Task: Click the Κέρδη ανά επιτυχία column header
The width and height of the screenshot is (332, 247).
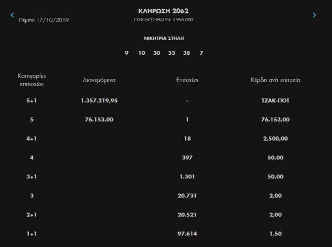Action: point(275,80)
